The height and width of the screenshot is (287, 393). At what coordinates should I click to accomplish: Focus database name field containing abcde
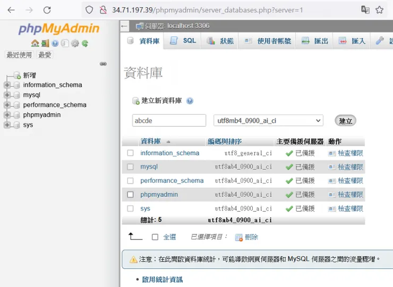[x=169, y=121]
